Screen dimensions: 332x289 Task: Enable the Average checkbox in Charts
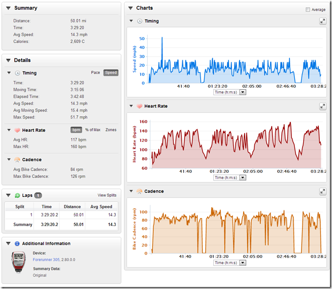[x=308, y=10]
